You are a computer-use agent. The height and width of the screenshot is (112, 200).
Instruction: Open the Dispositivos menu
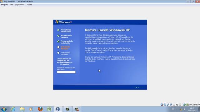tap(20, 5)
